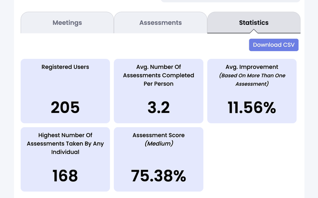The image size is (318, 198).
Task: Click the 75.38% assessment score value
Action: tap(159, 175)
